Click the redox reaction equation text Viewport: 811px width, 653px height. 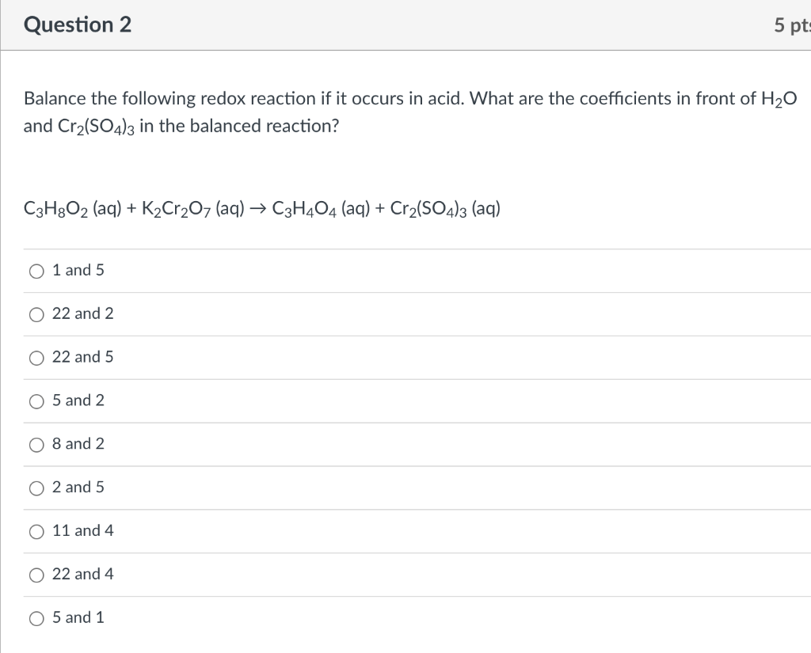click(x=261, y=209)
